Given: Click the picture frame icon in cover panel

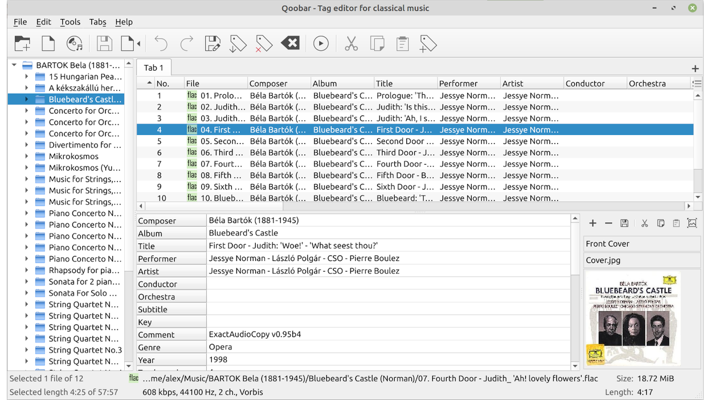Looking at the screenshot, I should pyautogui.click(x=692, y=223).
